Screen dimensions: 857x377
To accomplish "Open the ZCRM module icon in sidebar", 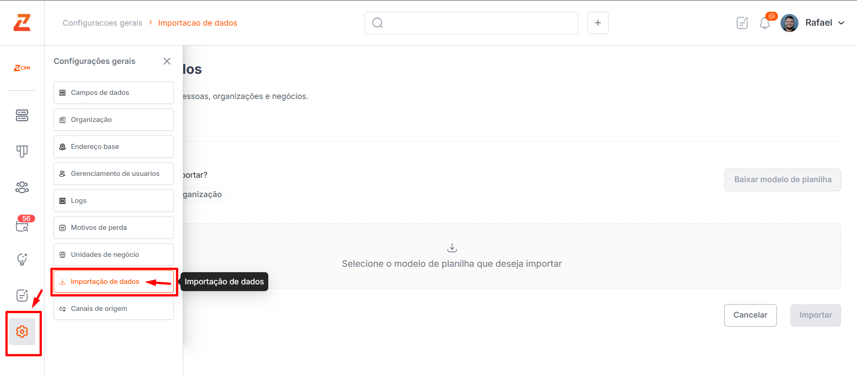I will point(22,68).
